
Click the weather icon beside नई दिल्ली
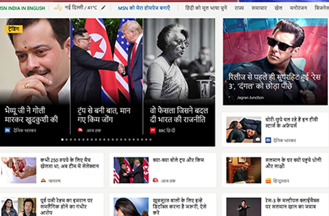pyautogui.click(x=58, y=8)
